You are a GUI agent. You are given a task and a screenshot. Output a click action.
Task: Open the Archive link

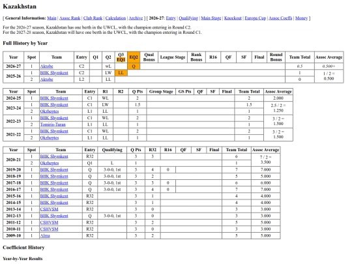[x=136, y=18]
